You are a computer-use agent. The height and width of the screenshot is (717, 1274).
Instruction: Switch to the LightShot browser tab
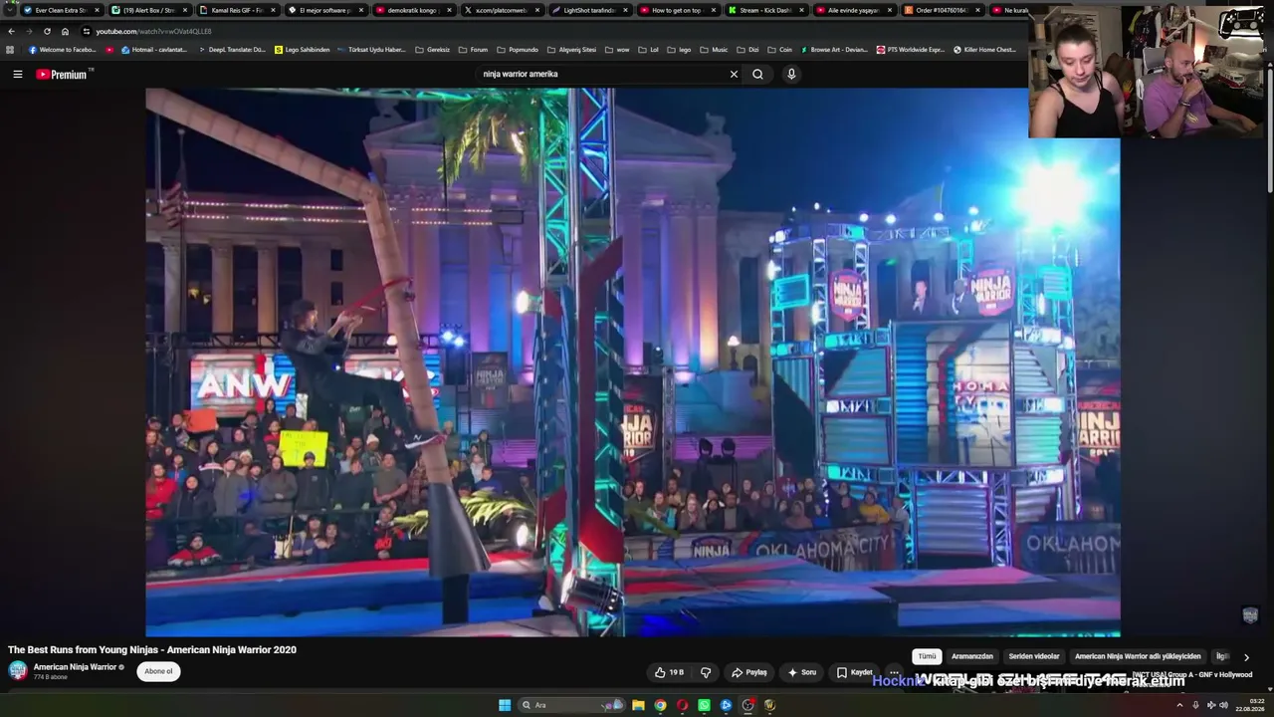tap(588, 10)
